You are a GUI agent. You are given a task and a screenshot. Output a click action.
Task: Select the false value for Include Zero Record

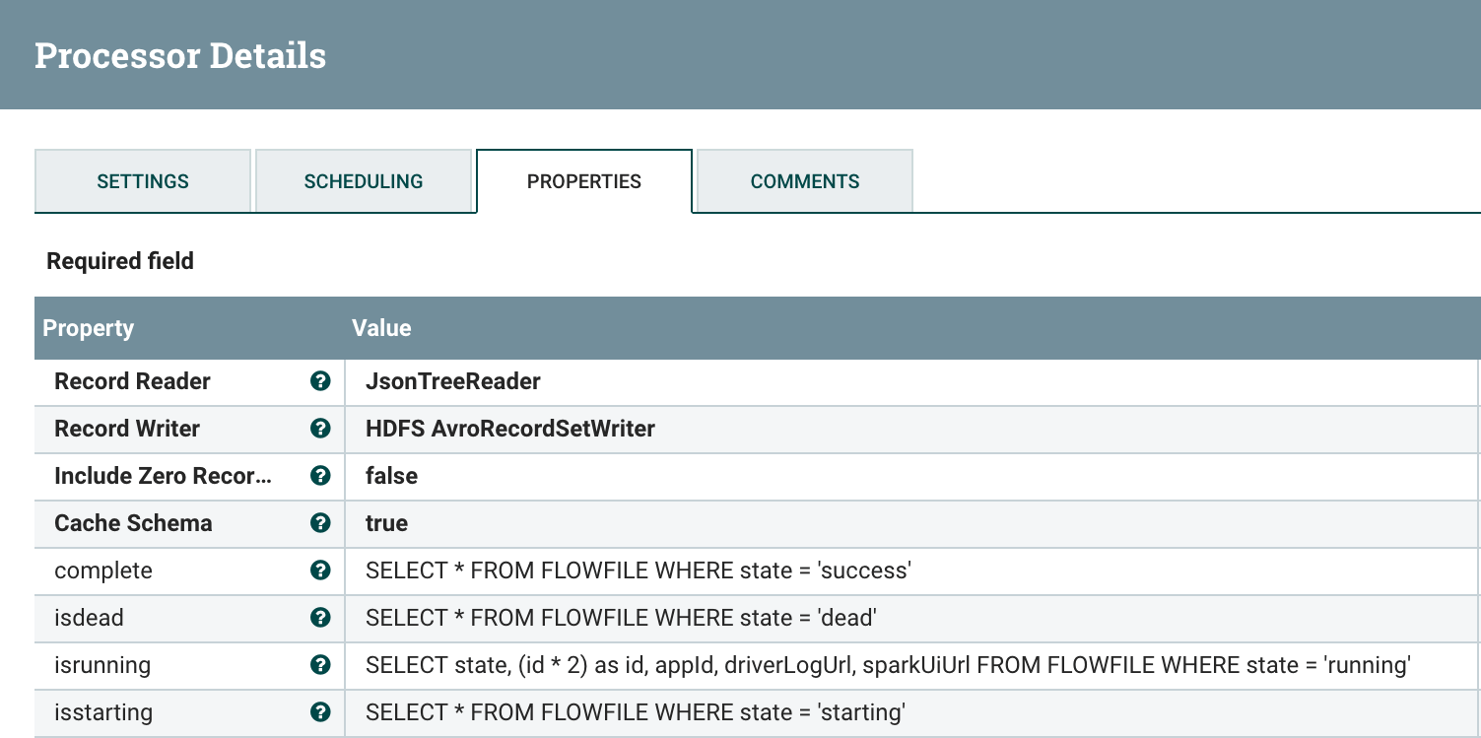(x=393, y=476)
